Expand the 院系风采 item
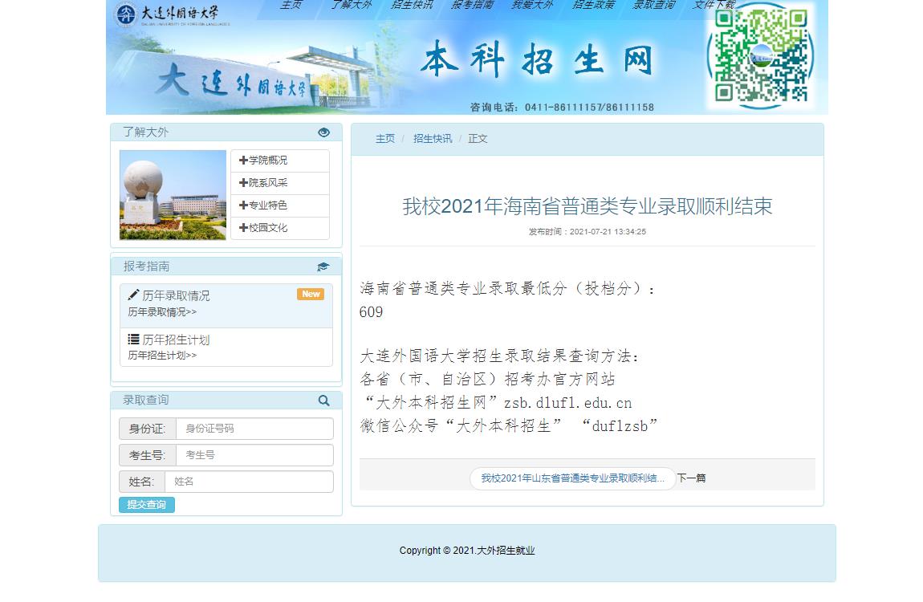The height and width of the screenshot is (602, 923). click(279, 183)
